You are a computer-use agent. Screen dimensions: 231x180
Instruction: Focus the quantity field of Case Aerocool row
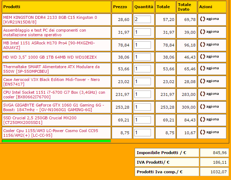point(142,82)
